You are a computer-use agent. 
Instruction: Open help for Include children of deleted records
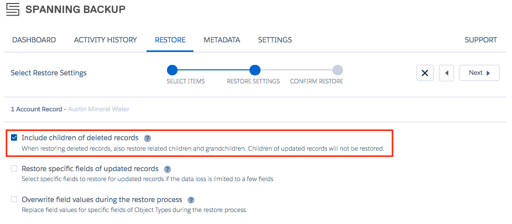(147, 138)
